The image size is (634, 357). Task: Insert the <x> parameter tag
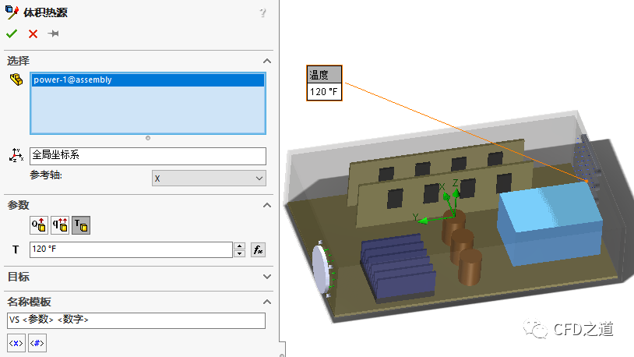tap(16, 342)
